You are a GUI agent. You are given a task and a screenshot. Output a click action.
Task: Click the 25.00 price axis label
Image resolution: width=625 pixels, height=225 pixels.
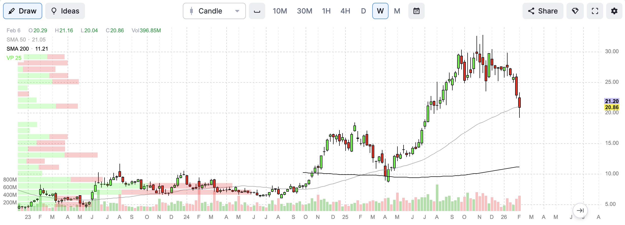(612, 82)
